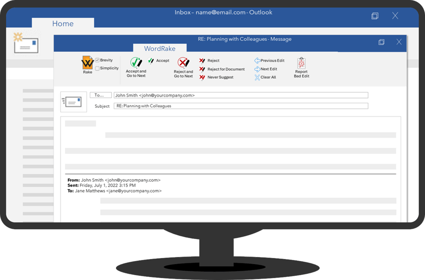
Task: Go to Previous Edit arrow icon
Action: [x=257, y=61]
